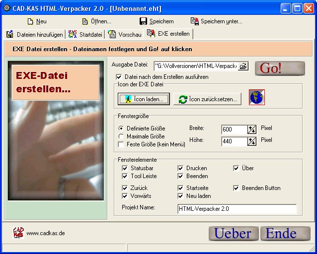Click the Projekt Name text field

coord(236,209)
